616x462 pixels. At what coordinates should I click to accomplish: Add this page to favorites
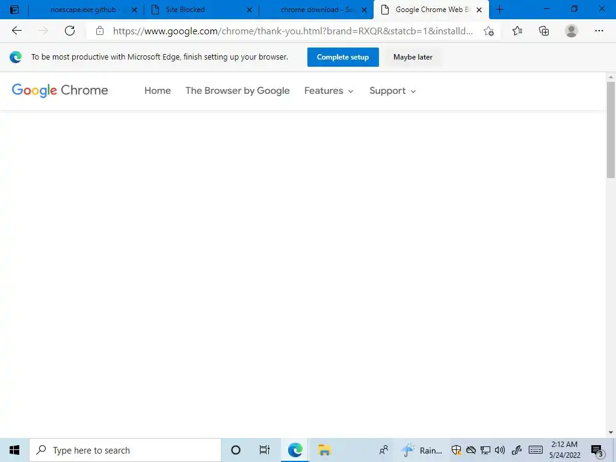pyautogui.click(x=488, y=31)
